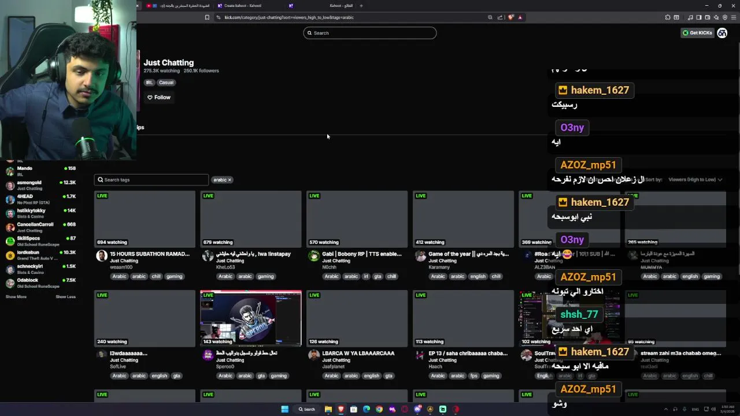Open the browser hamburger menu
Screen dimensions: 740x416
[733, 17]
